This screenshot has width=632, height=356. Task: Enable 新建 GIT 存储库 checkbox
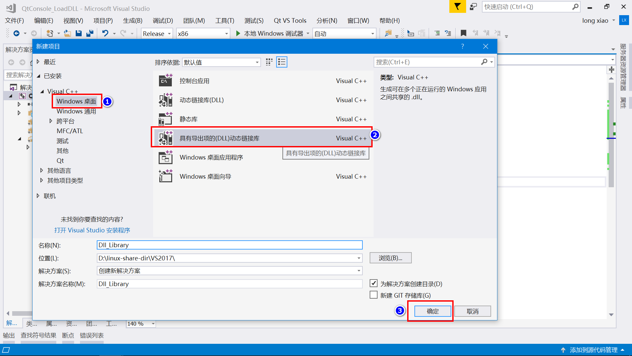[x=374, y=295]
